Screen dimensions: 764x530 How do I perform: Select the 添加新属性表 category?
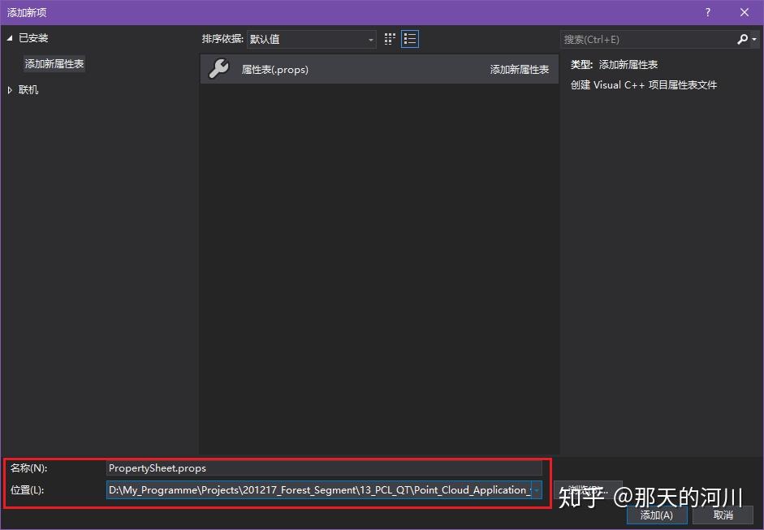click(x=54, y=63)
